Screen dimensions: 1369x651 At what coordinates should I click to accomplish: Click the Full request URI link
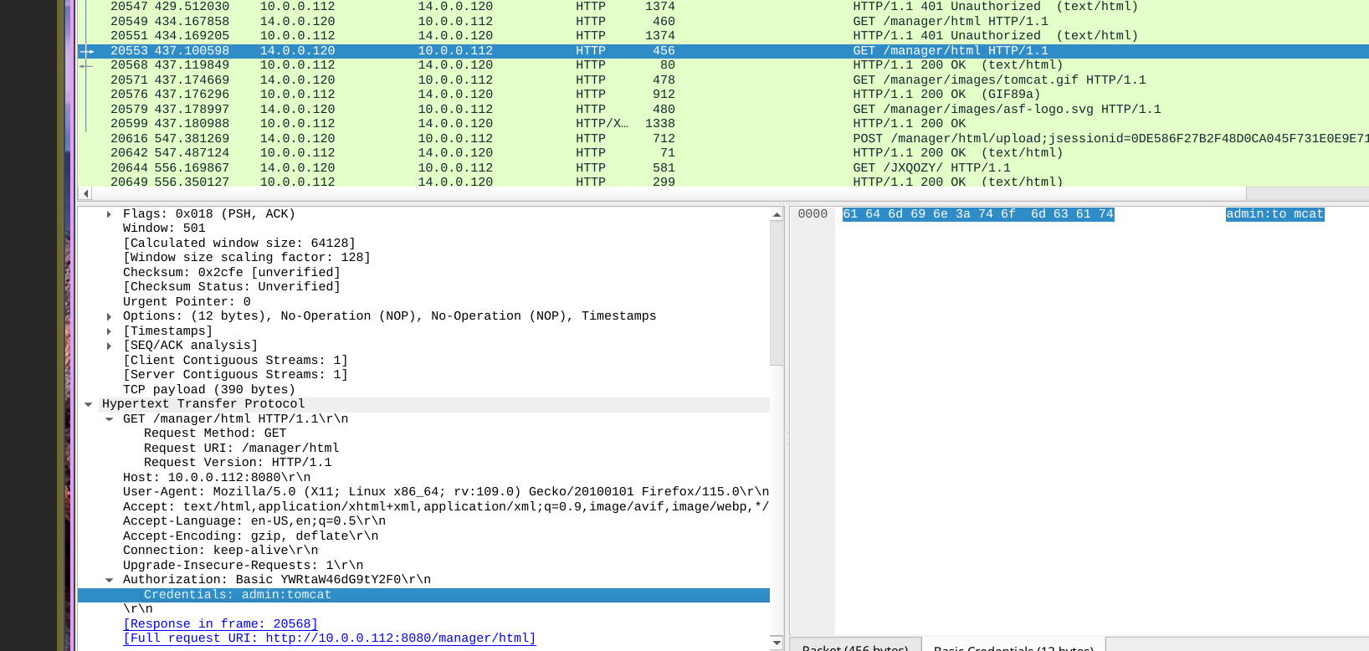pos(329,638)
